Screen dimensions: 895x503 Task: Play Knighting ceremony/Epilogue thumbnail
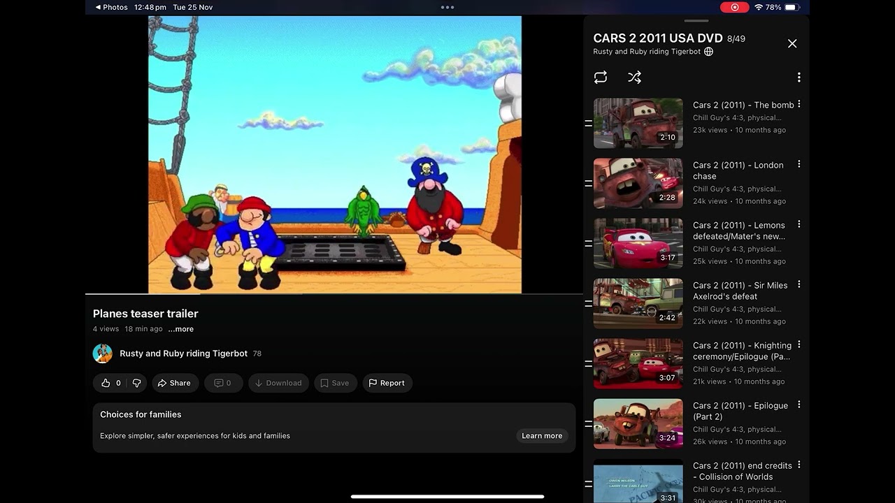[638, 363]
